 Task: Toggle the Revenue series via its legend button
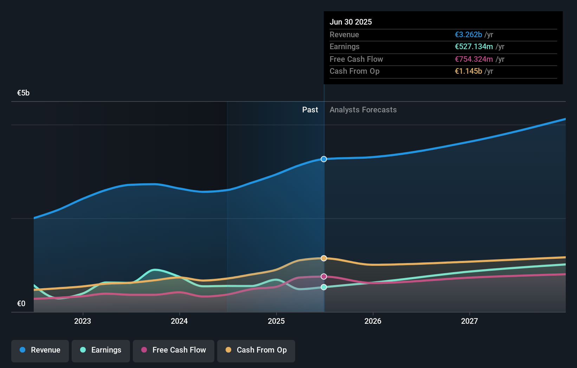tap(40, 351)
